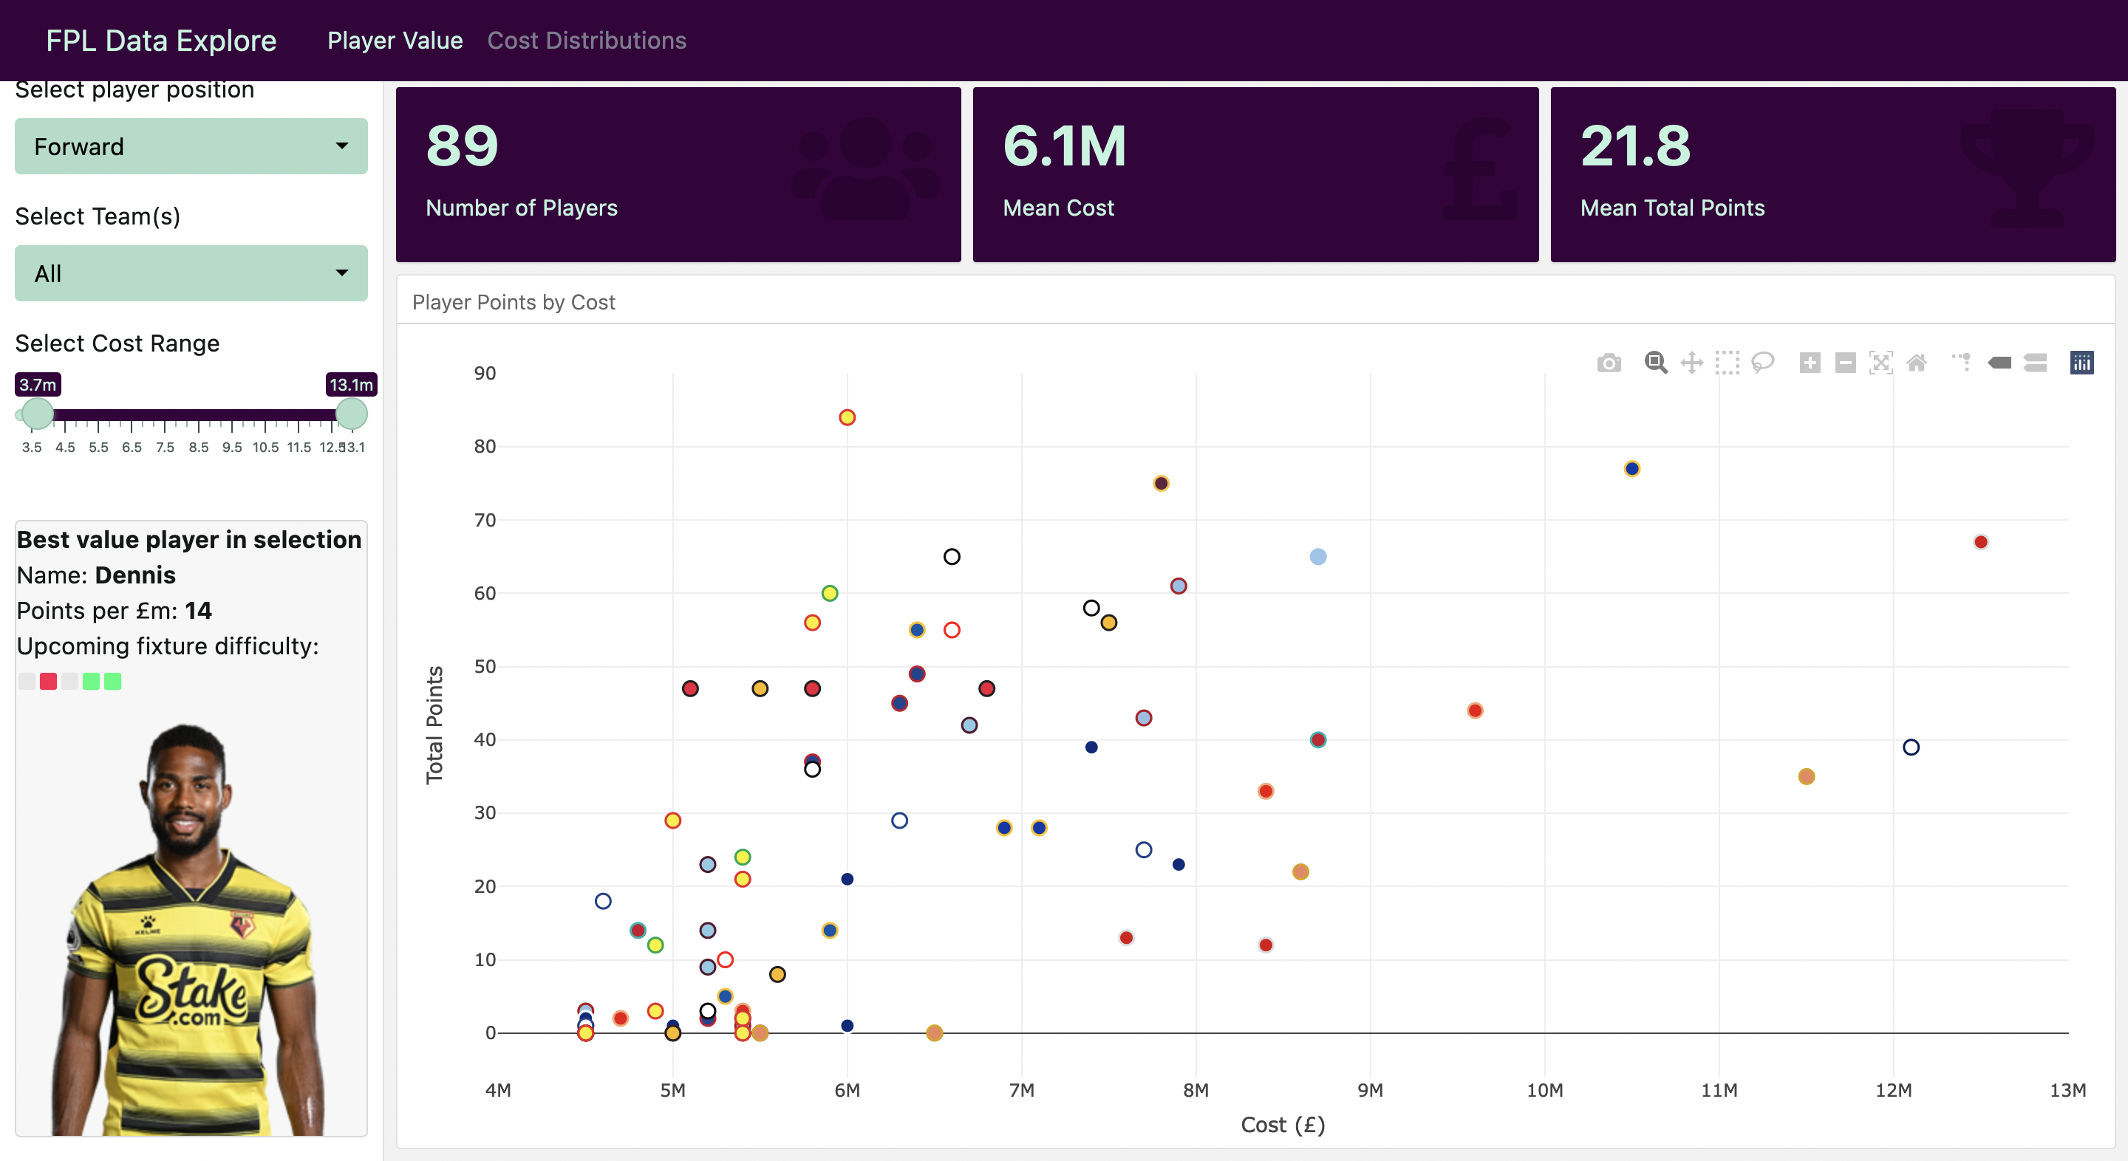Reset axes with the home icon

1917,363
